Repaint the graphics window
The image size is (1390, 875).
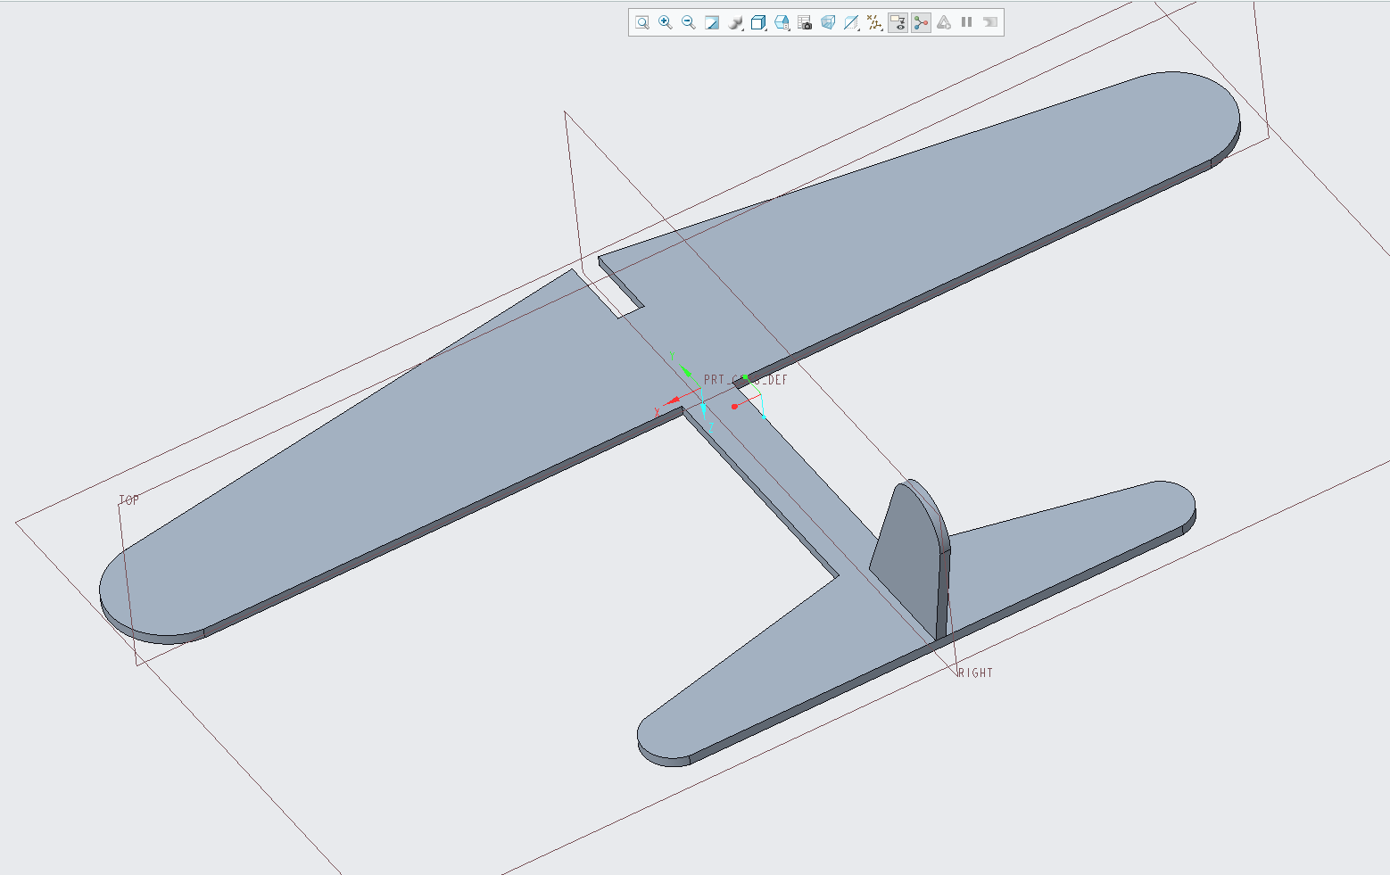pyautogui.click(x=712, y=22)
